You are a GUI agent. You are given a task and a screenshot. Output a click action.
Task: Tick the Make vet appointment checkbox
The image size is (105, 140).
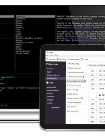pyautogui.click(x=68, y=72)
